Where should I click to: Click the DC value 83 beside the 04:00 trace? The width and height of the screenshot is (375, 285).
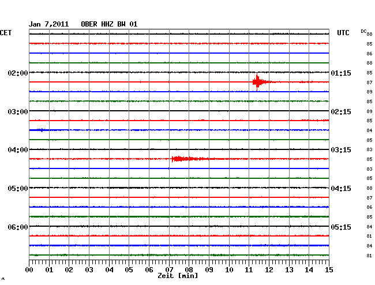coord(369,149)
